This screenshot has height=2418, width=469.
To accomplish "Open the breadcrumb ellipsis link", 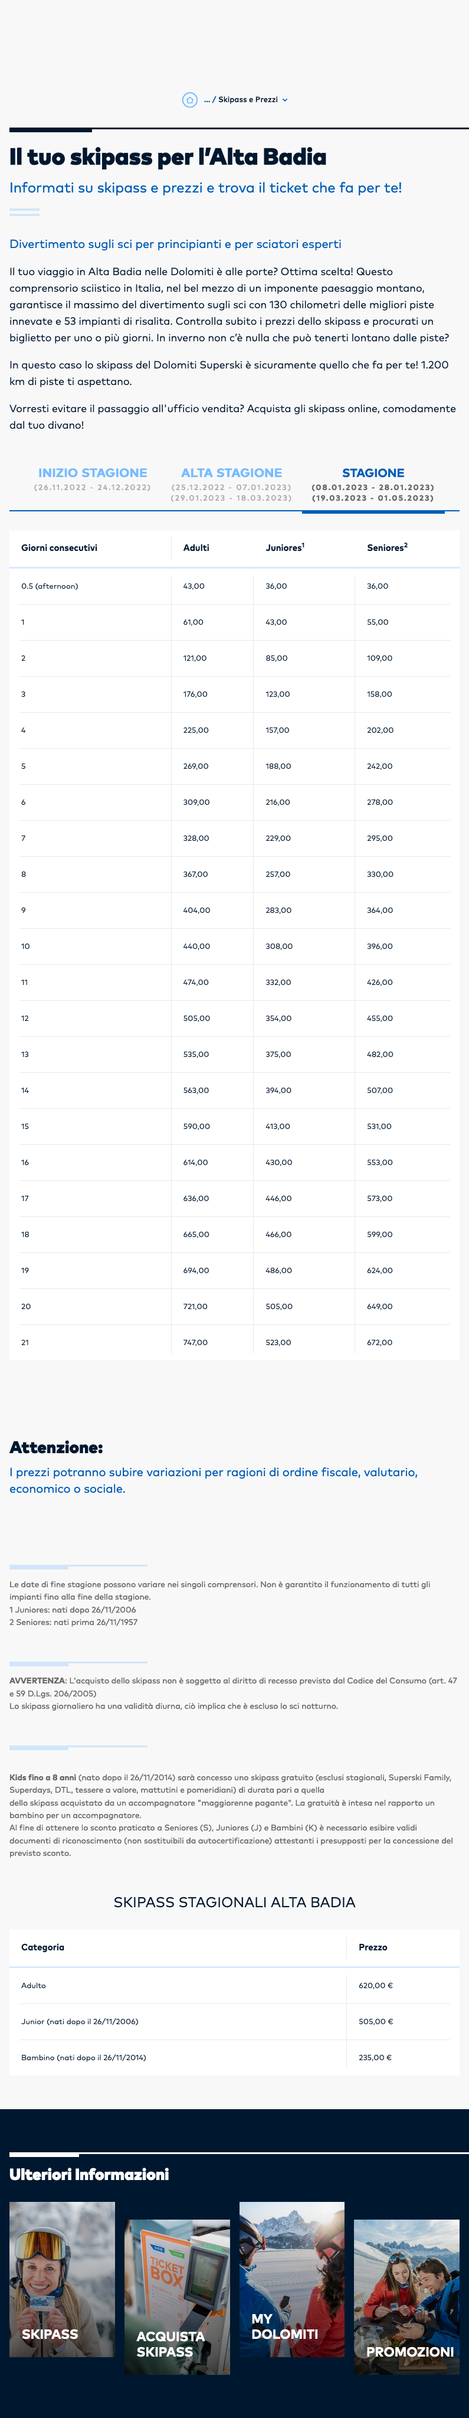I will pyautogui.click(x=206, y=100).
